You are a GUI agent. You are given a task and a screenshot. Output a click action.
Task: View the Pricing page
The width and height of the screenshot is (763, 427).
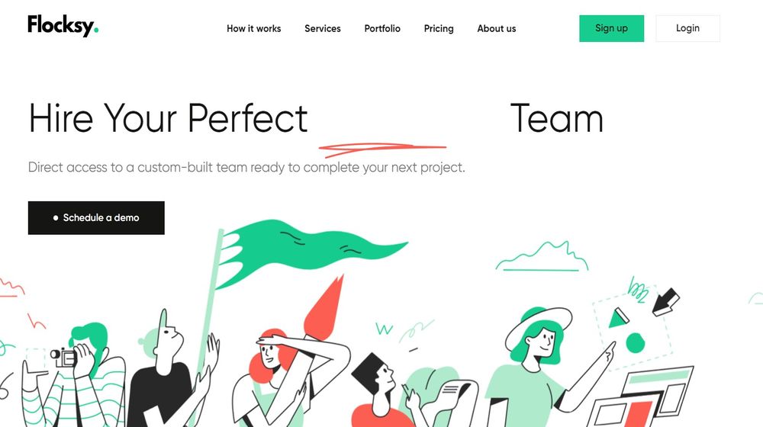[439, 29]
